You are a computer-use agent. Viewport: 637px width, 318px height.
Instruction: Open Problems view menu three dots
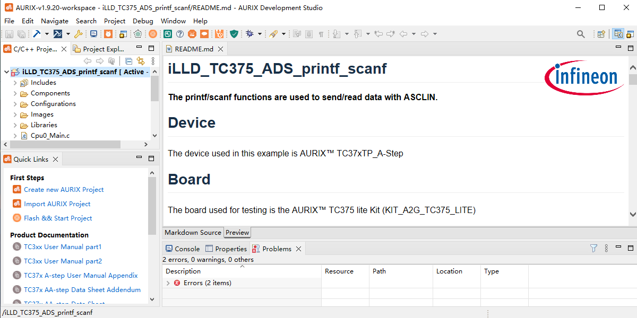[x=606, y=248]
